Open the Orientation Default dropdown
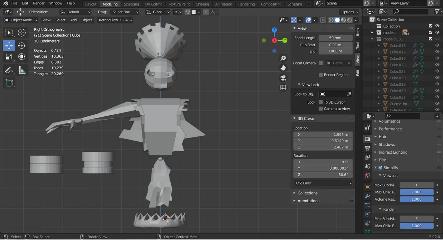443x240 pixels. 75,12
